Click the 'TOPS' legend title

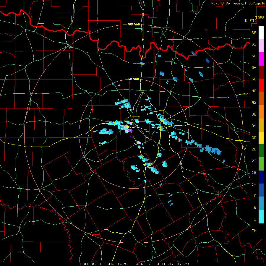click(x=260, y=17)
